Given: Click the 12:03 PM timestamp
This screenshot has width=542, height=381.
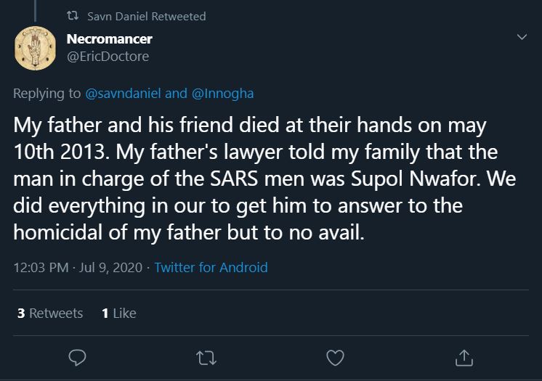Looking at the screenshot, I should [x=41, y=268].
